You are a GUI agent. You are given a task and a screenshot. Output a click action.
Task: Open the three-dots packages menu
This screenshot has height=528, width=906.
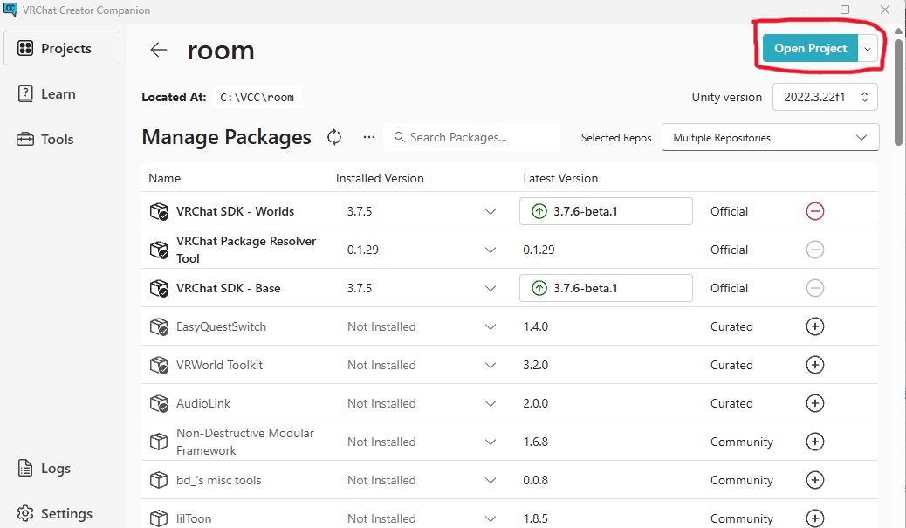pyautogui.click(x=368, y=138)
